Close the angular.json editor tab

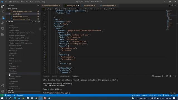point(78,6)
